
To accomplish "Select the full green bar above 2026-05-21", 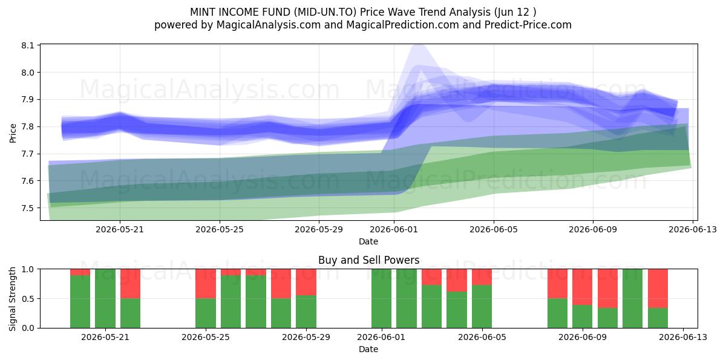I will 105,298.
